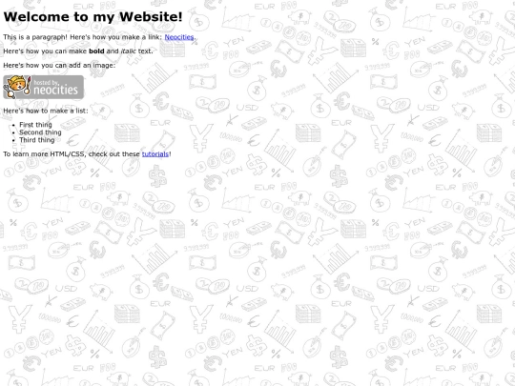Click "Here's how to make a list" text

coord(46,111)
